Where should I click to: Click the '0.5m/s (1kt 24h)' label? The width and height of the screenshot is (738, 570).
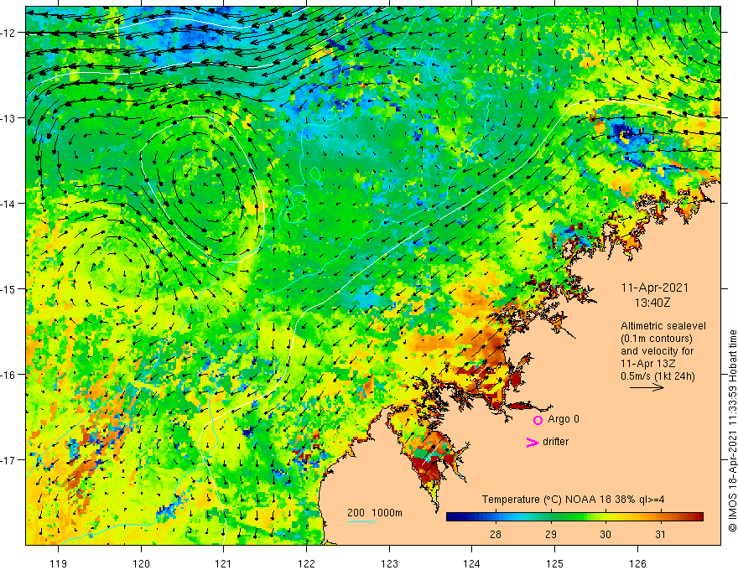coord(657,376)
